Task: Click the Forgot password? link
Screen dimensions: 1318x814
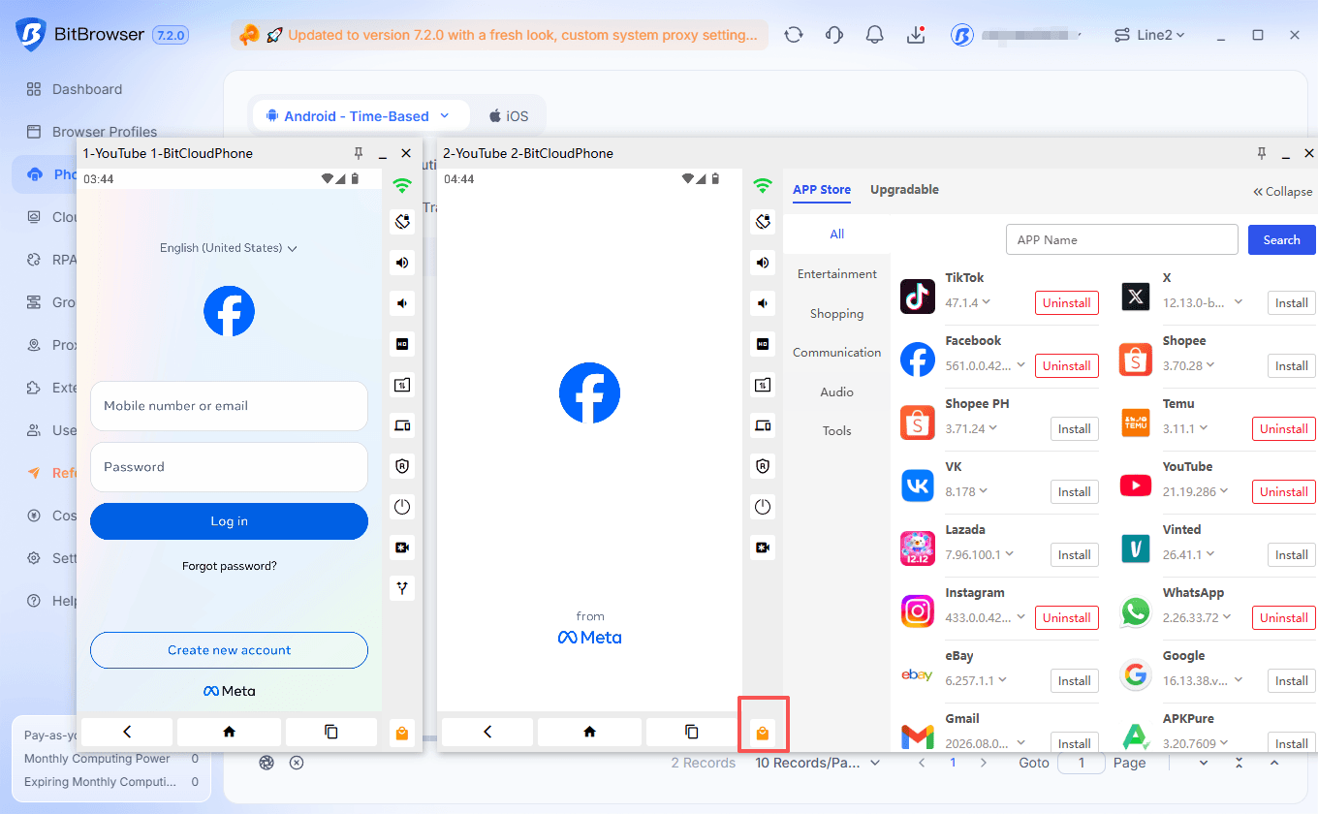Action: (x=230, y=566)
